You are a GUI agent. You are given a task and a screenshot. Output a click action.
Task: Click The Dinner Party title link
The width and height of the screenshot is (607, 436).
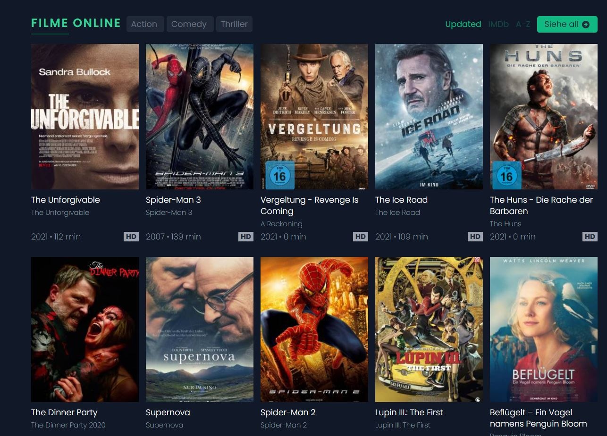(64, 412)
